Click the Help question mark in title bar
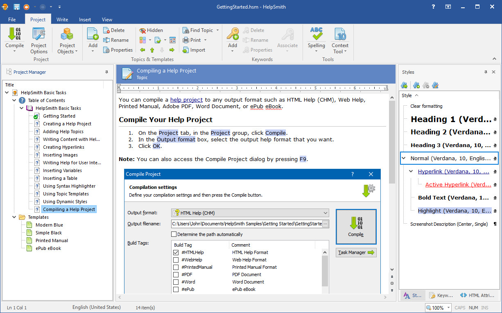The width and height of the screenshot is (502, 313). coord(434,7)
